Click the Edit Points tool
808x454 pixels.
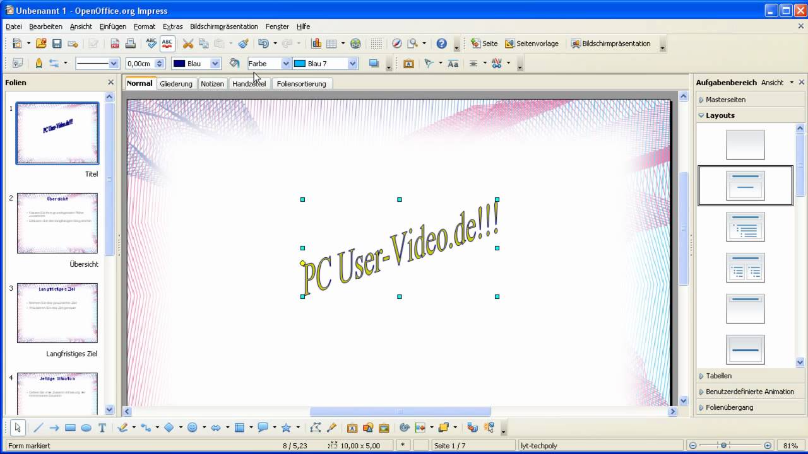(316, 428)
